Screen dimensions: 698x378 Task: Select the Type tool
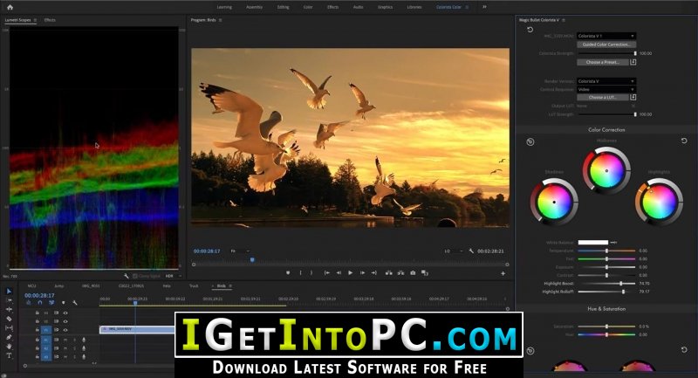(9, 355)
